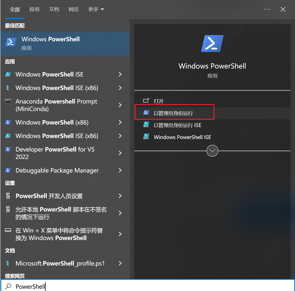This screenshot has height=291, width=295.
Task: Click the Windows PowerShell ISE first result icon
Action: pyautogui.click(x=8, y=74)
